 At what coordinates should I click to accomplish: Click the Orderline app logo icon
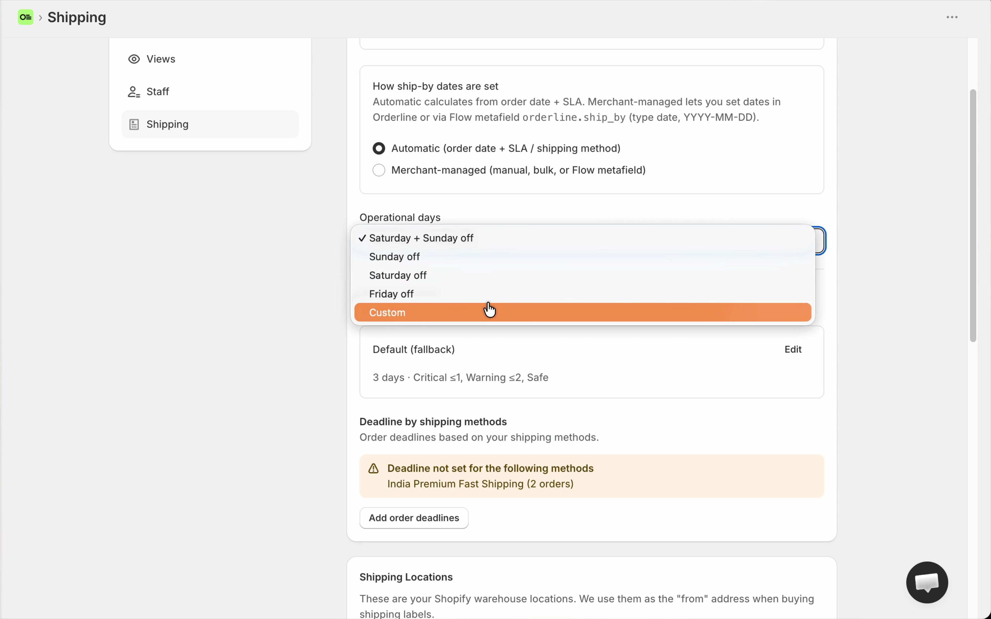point(26,17)
